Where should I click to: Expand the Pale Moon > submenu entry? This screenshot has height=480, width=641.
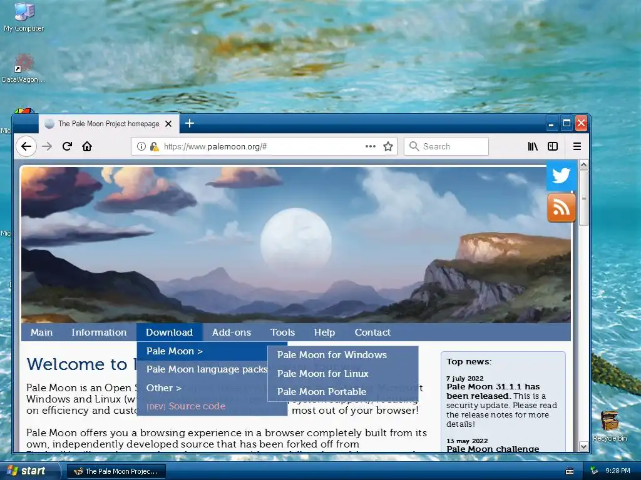[x=202, y=351]
